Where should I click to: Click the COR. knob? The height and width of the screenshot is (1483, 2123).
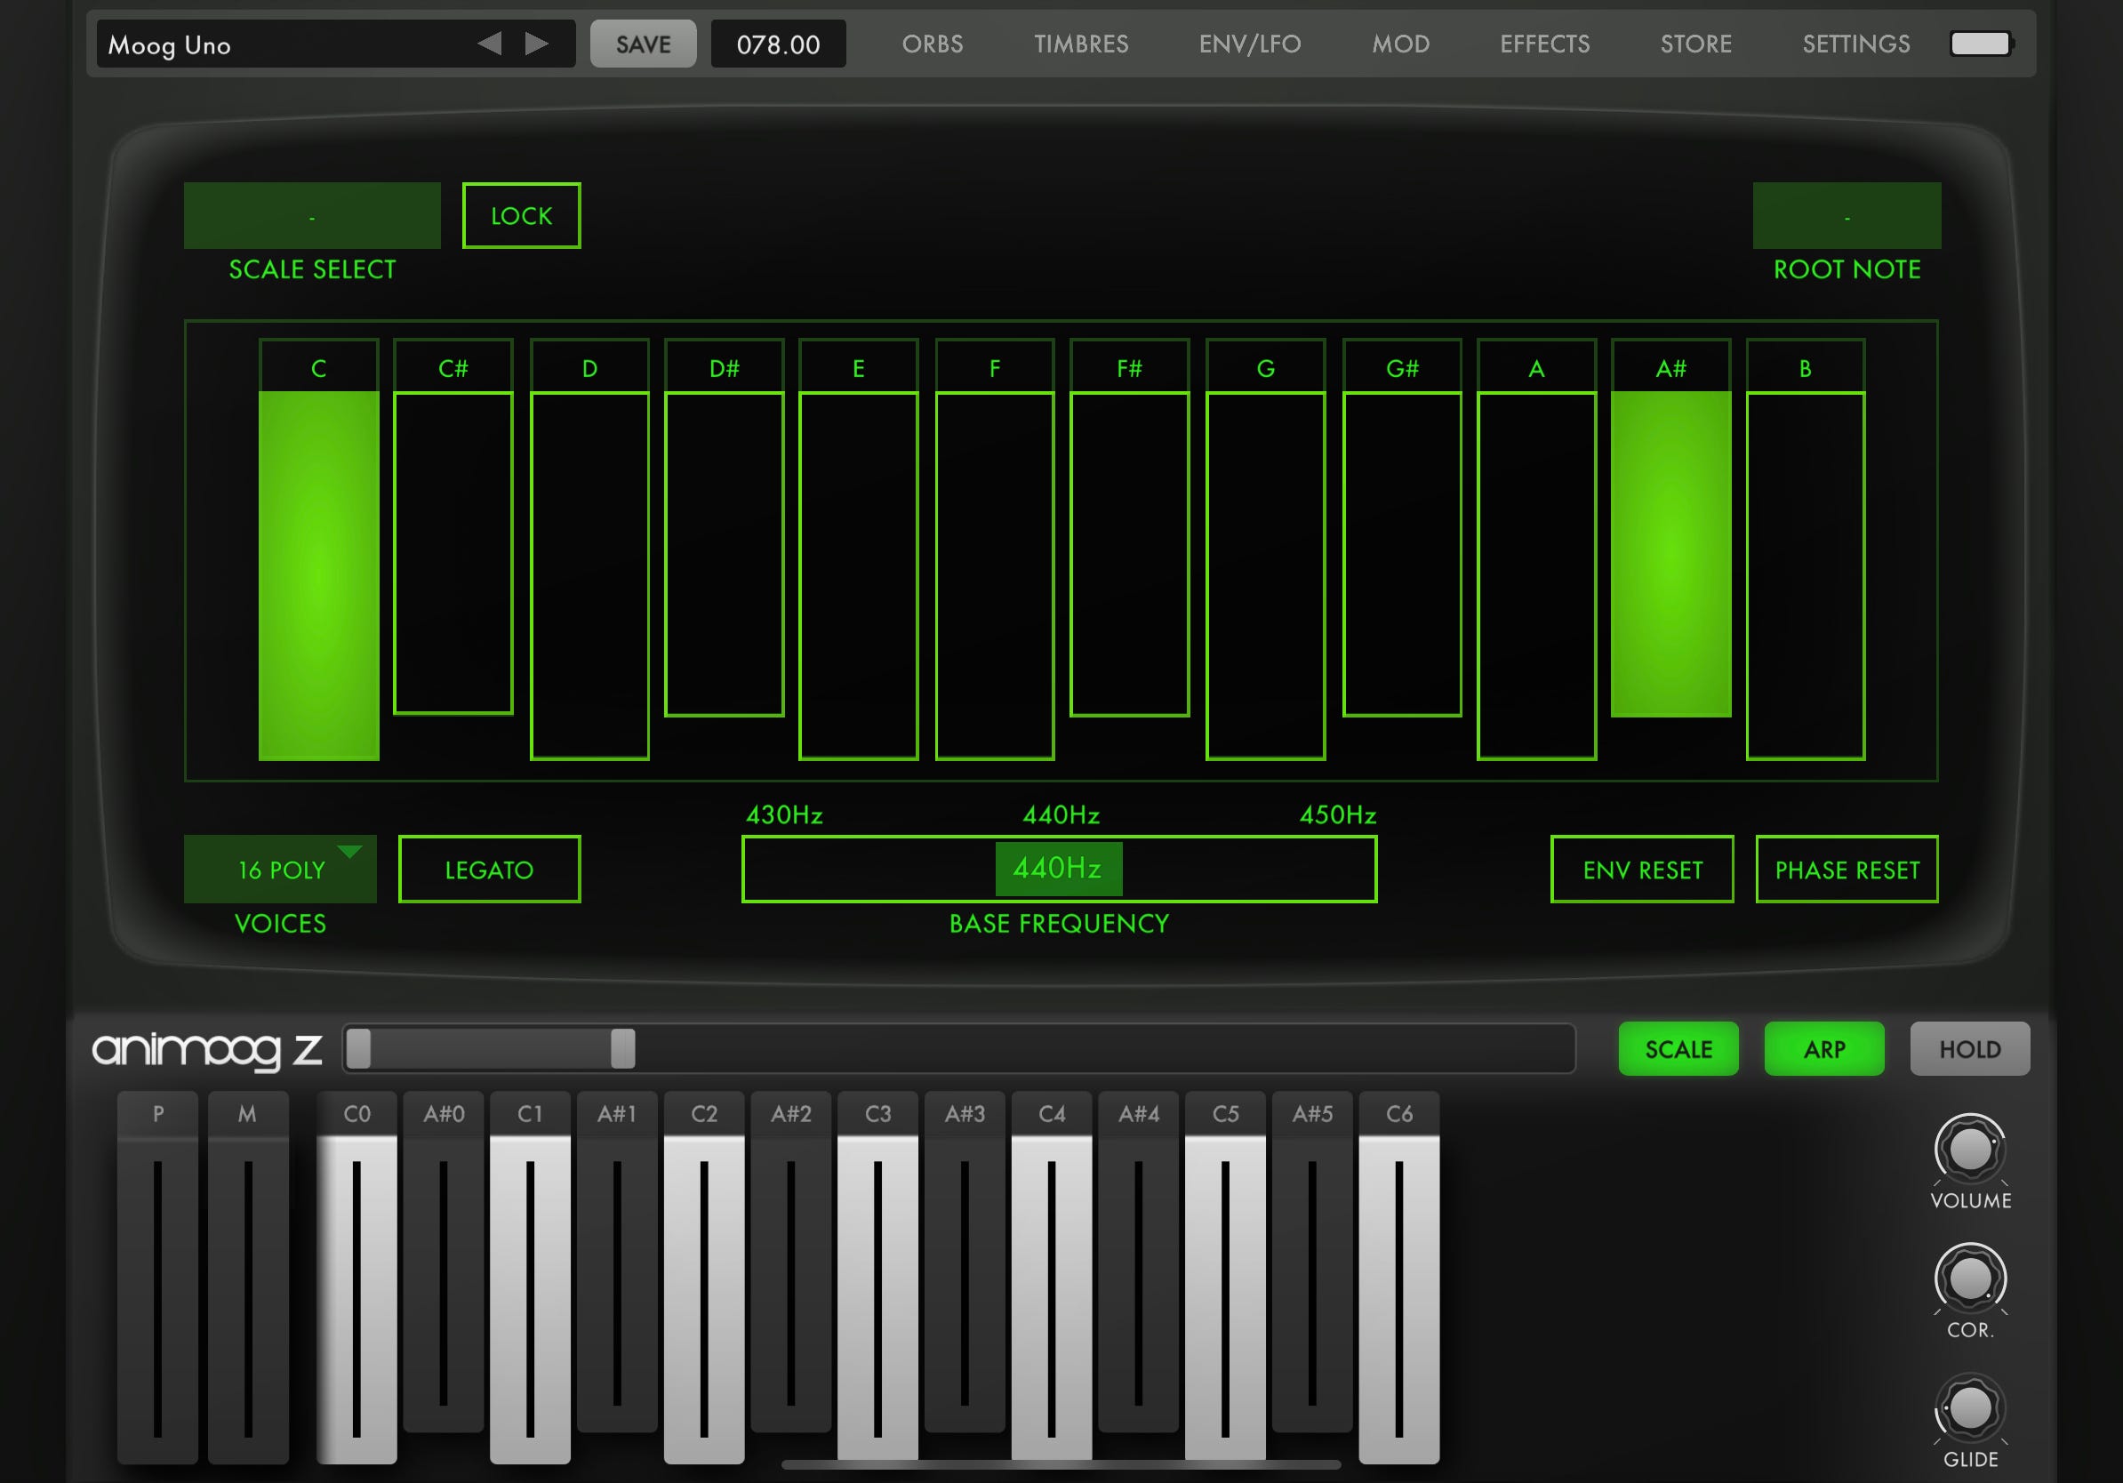(1970, 1279)
